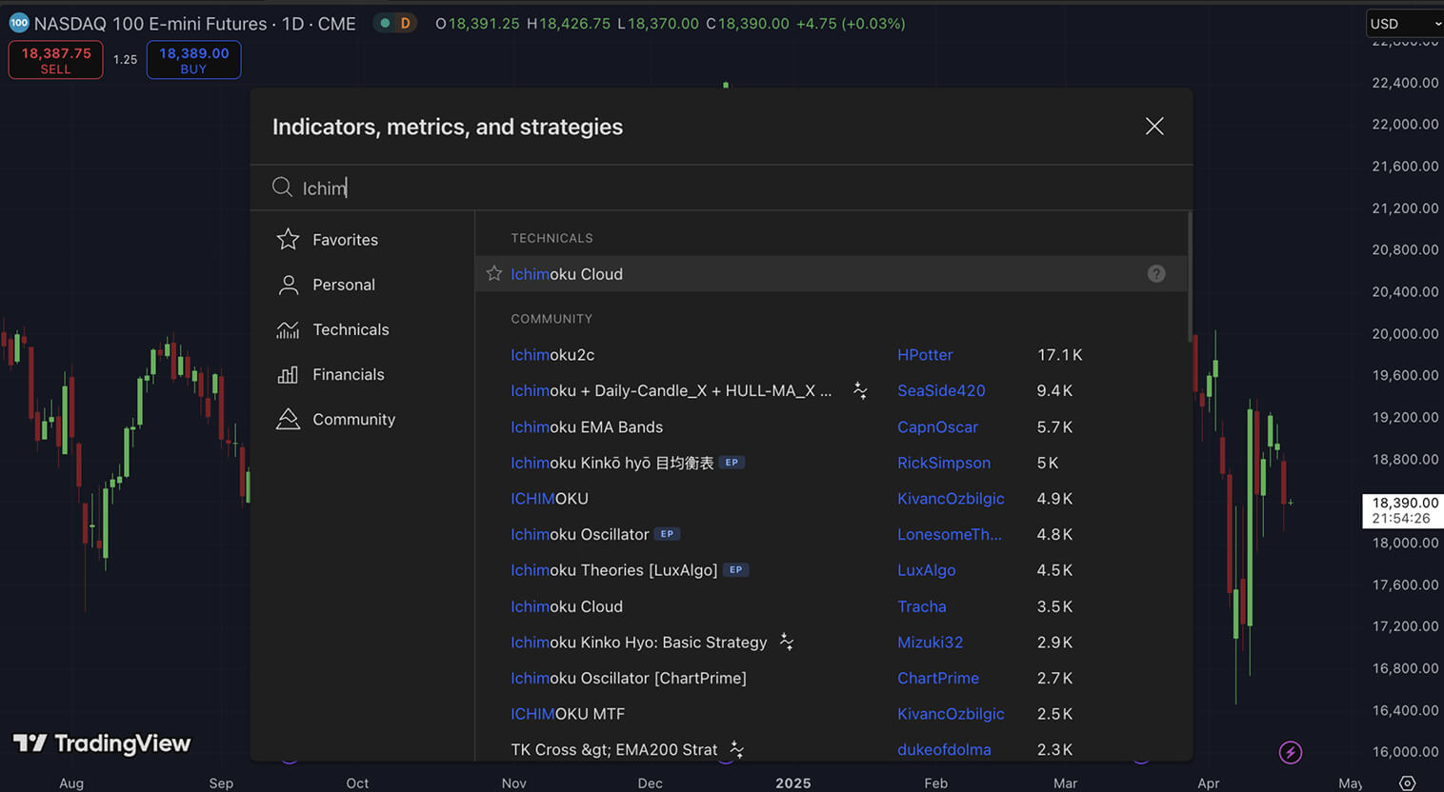Click the chart icon beside Technicals
The width and height of the screenshot is (1444, 792).
(x=288, y=329)
